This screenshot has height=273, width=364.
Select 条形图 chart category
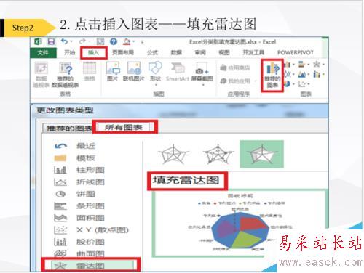click(x=79, y=206)
